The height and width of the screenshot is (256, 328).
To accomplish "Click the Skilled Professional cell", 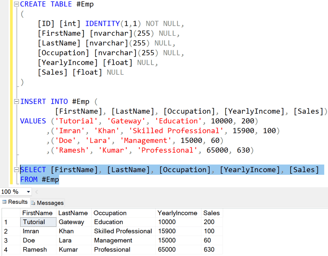I will tap(123, 231).
